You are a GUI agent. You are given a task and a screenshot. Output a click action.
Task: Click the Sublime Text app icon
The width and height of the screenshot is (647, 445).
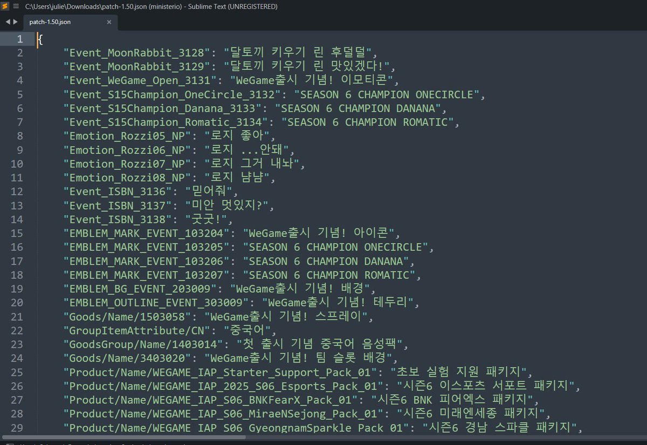(x=5, y=6)
